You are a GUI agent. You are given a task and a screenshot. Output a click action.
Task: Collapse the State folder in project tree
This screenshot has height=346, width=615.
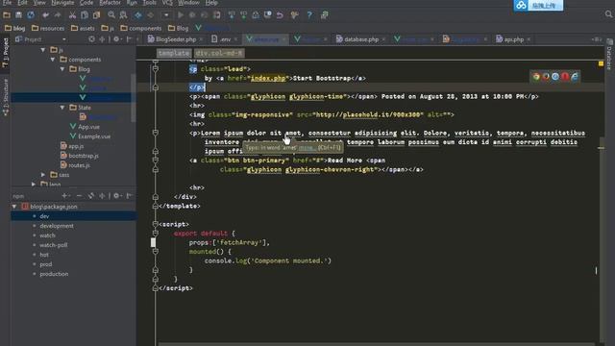(x=62, y=107)
